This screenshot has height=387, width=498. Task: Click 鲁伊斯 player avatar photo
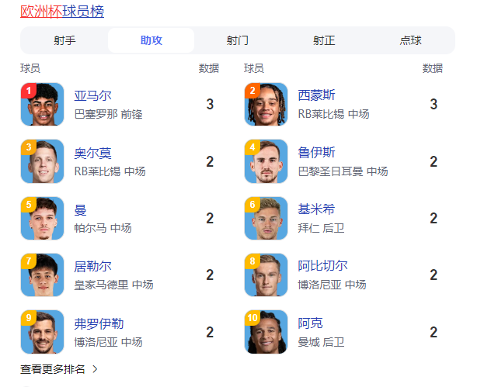pos(266,161)
